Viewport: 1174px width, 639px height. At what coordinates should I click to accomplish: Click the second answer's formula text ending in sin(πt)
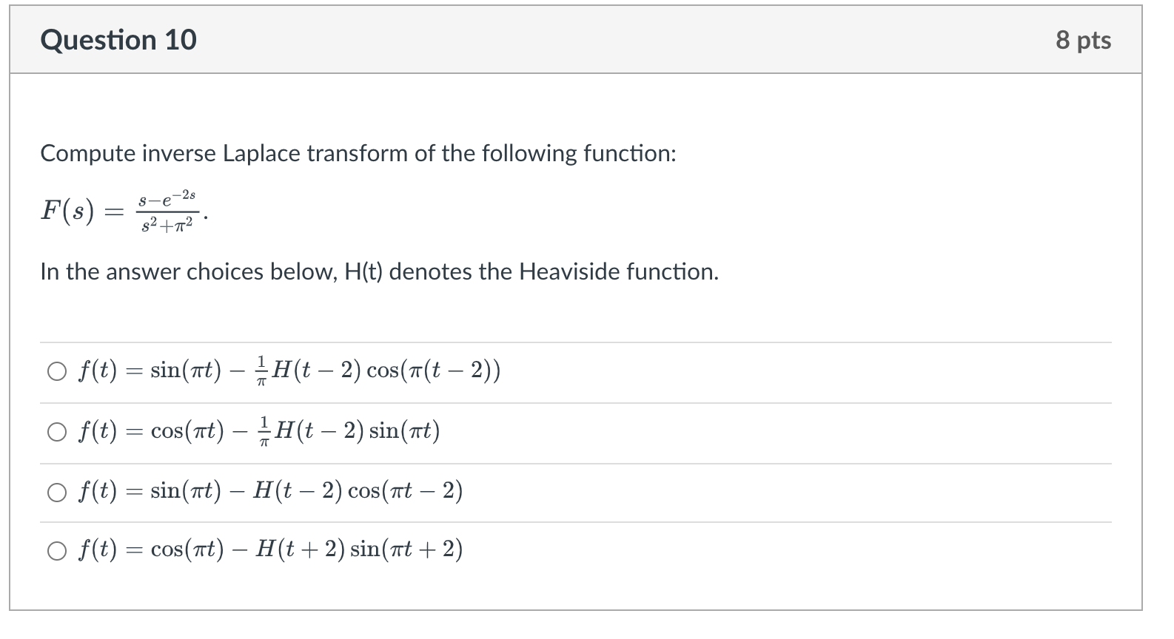coord(260,430)
